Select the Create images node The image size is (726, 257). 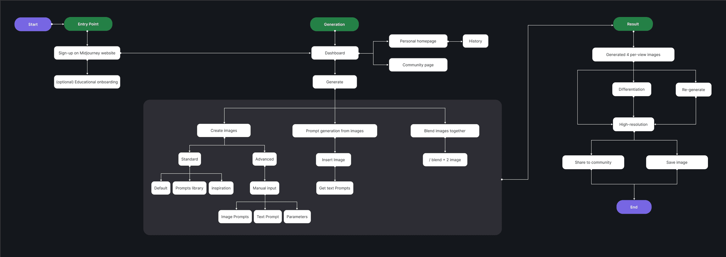[x=224, y=131]
